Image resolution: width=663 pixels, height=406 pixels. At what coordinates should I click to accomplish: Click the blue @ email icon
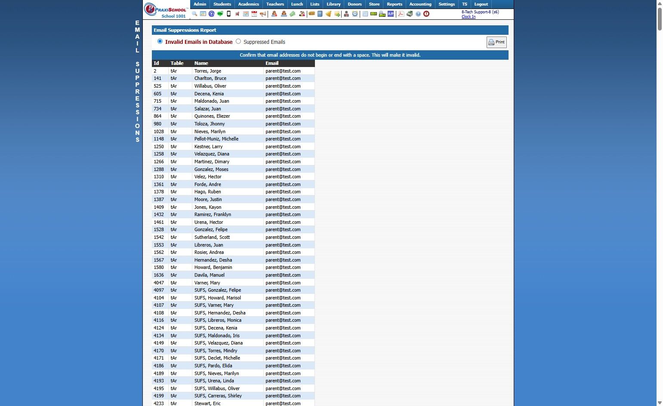[212, 14]
